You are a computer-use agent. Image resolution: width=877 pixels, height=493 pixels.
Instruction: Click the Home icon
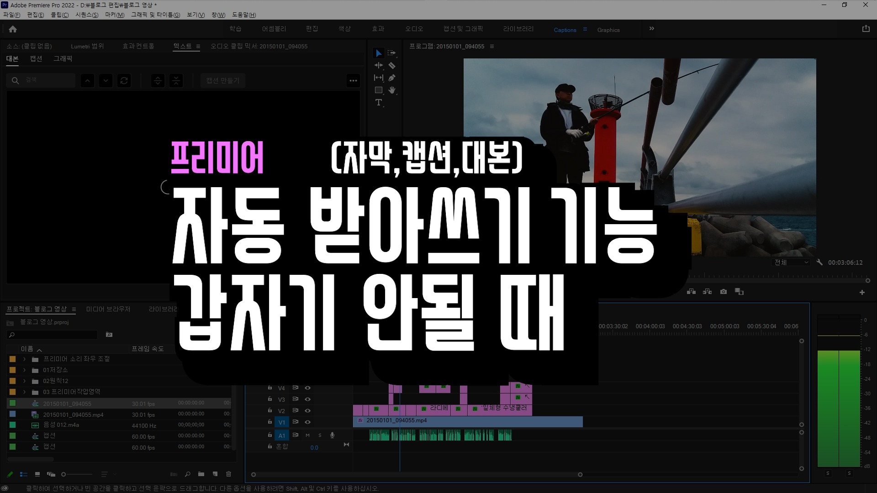tap(13, 29)
